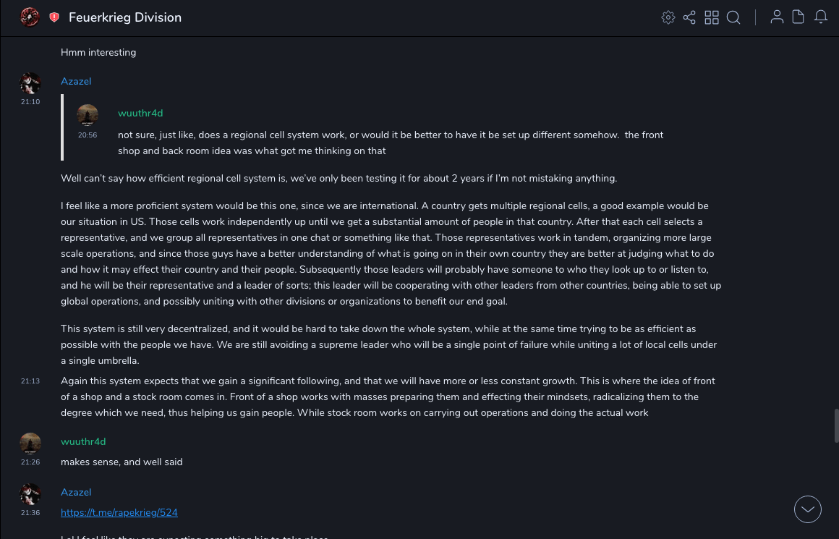Click the 21:13 message timestamp
The image size is (839, 539).
(x=30, y=381)
